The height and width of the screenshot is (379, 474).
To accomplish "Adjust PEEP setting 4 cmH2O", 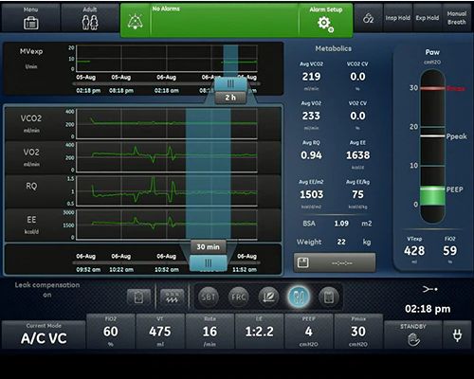I will [309, 332].
